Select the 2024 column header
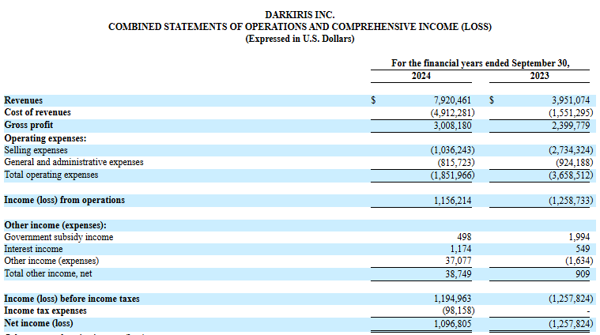The image size is (600, 335). (x=421, y=76)
